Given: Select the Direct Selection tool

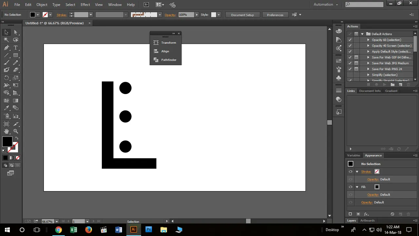Looking at the screenshot, I should (x=16, y=32).
